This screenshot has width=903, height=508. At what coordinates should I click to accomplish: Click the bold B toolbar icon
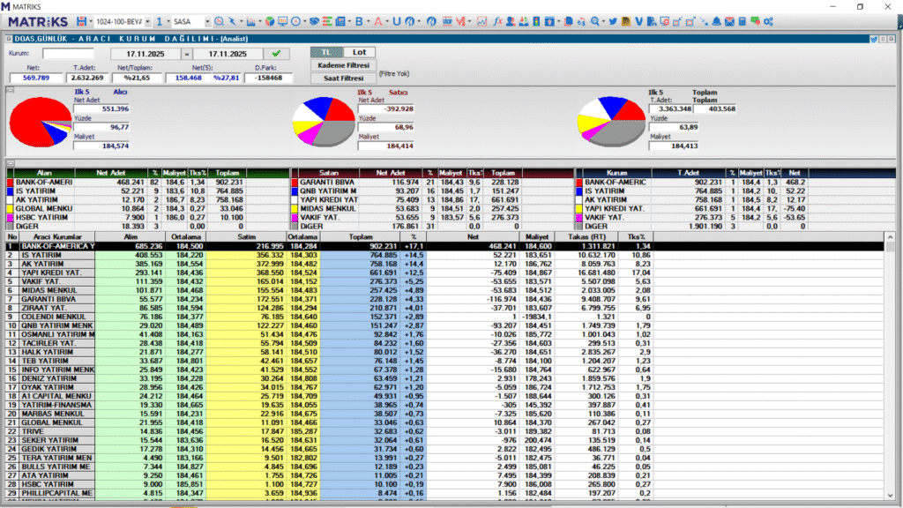tap(358, 20)
